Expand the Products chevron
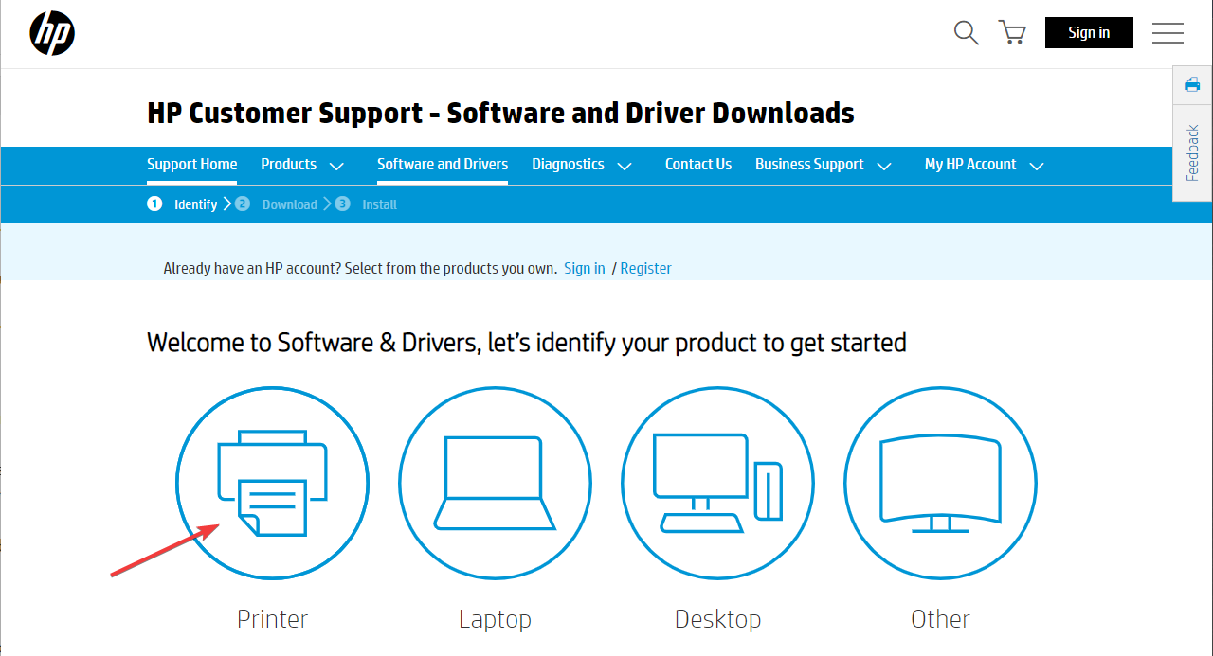This screenshot has width=1213, height=656. [336, 167]
